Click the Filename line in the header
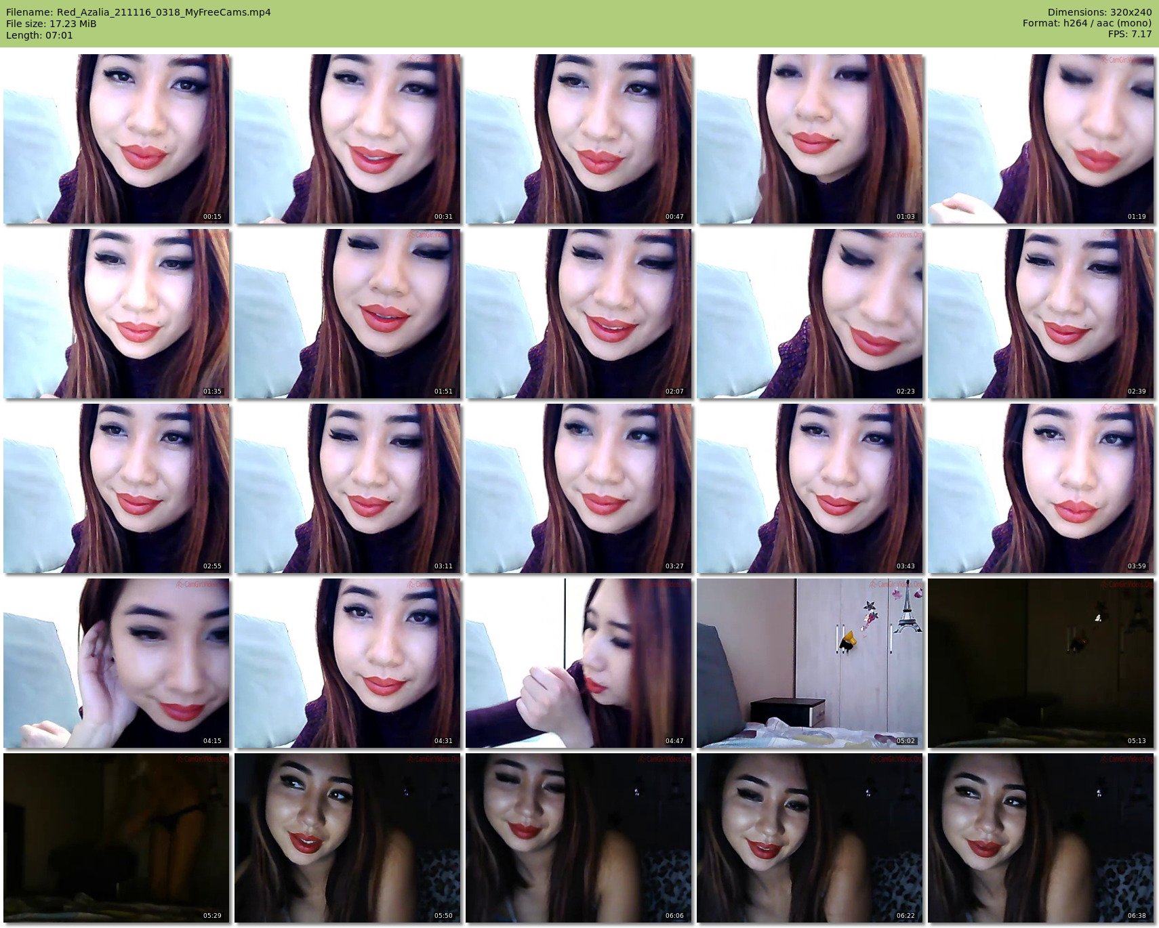Viewport: 1159px width, 928px height. click(x=138, y=12)
